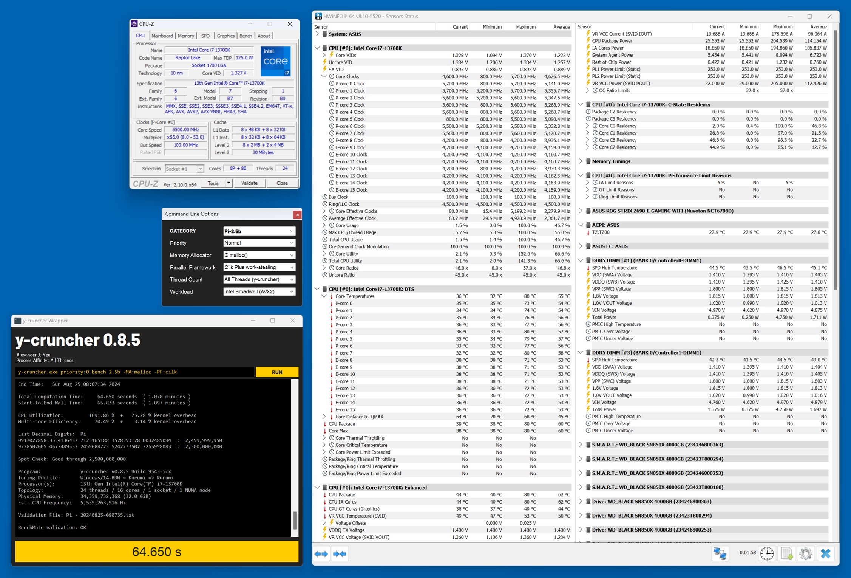
Task: Switch to the SPD tab in CPU-Z
Action: point(205,36)
